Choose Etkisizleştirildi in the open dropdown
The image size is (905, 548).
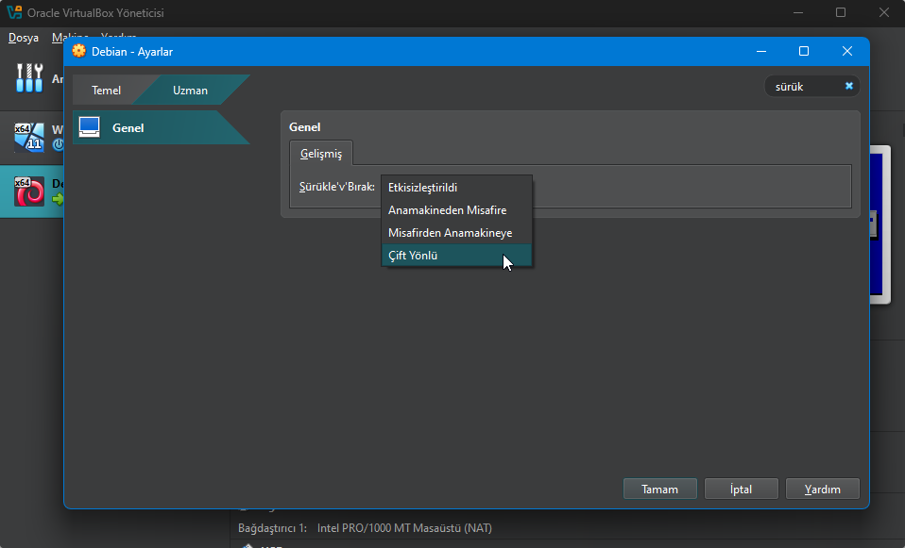423,187
